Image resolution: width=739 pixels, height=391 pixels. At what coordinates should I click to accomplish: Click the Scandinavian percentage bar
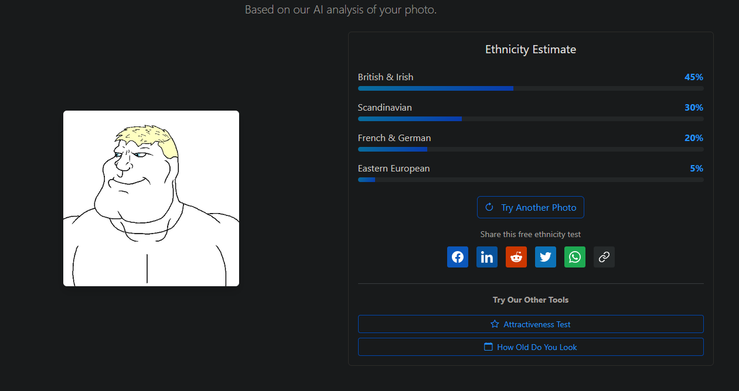click(x=530, y=119)
